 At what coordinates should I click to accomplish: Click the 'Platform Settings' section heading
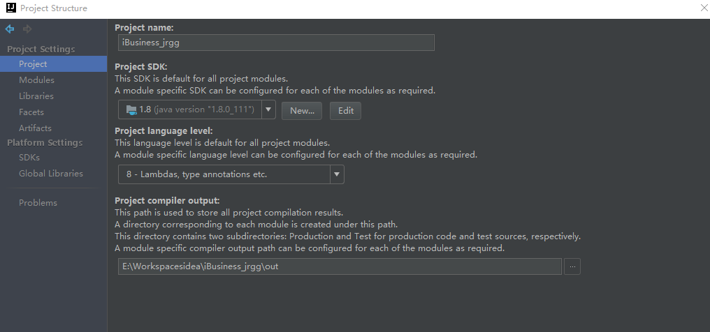pyautogui.click(x=45, y=142)
